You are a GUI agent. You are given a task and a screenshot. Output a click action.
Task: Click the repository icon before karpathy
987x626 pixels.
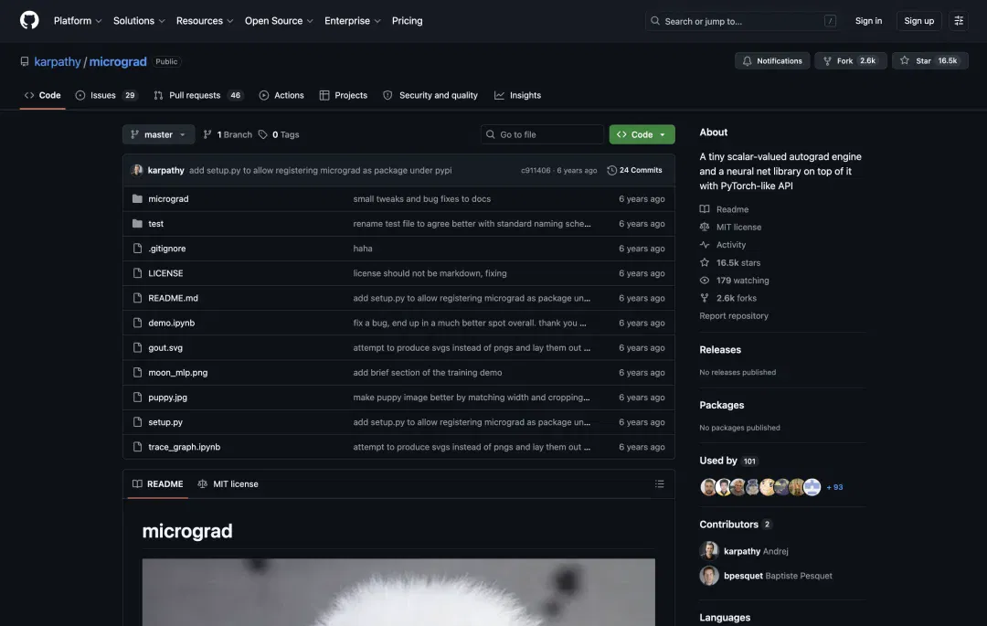point(25,61)
